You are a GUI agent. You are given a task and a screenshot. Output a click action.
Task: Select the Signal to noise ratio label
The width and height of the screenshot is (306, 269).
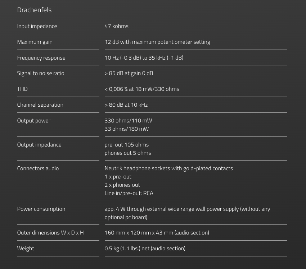pos(40,73)
